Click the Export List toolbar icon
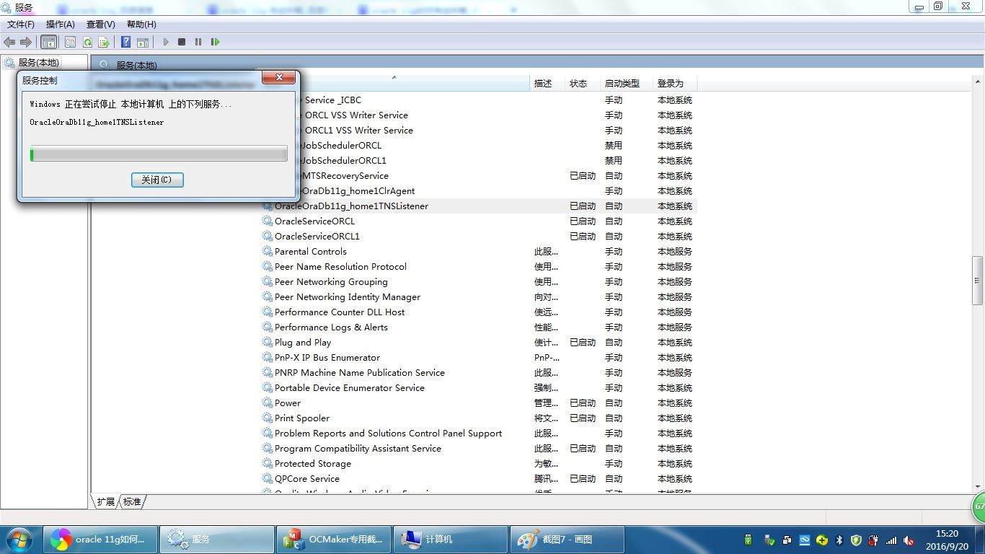The height and width of the screenshot is (554, 985). 104,43
